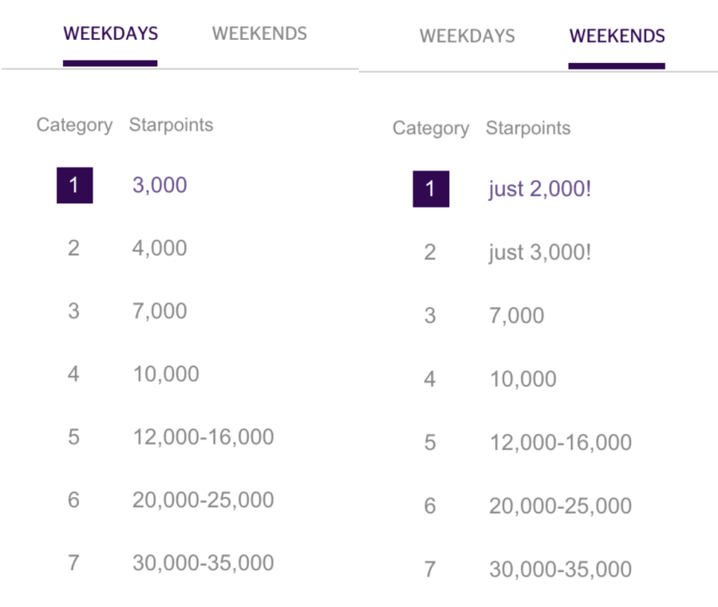718x607 pixels.
Task: Click the "just 3,000!" weekend Starpoints
Action: pyautogui.click(x=540, y=253)
